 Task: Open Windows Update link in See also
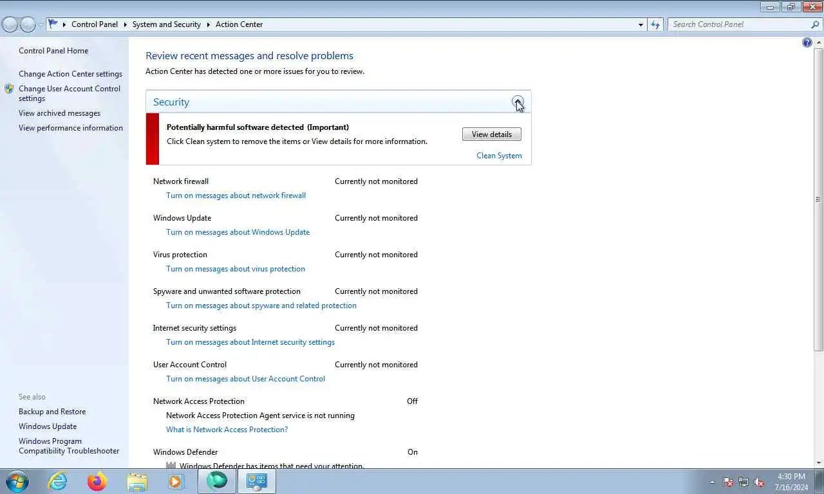coord(48,426)
